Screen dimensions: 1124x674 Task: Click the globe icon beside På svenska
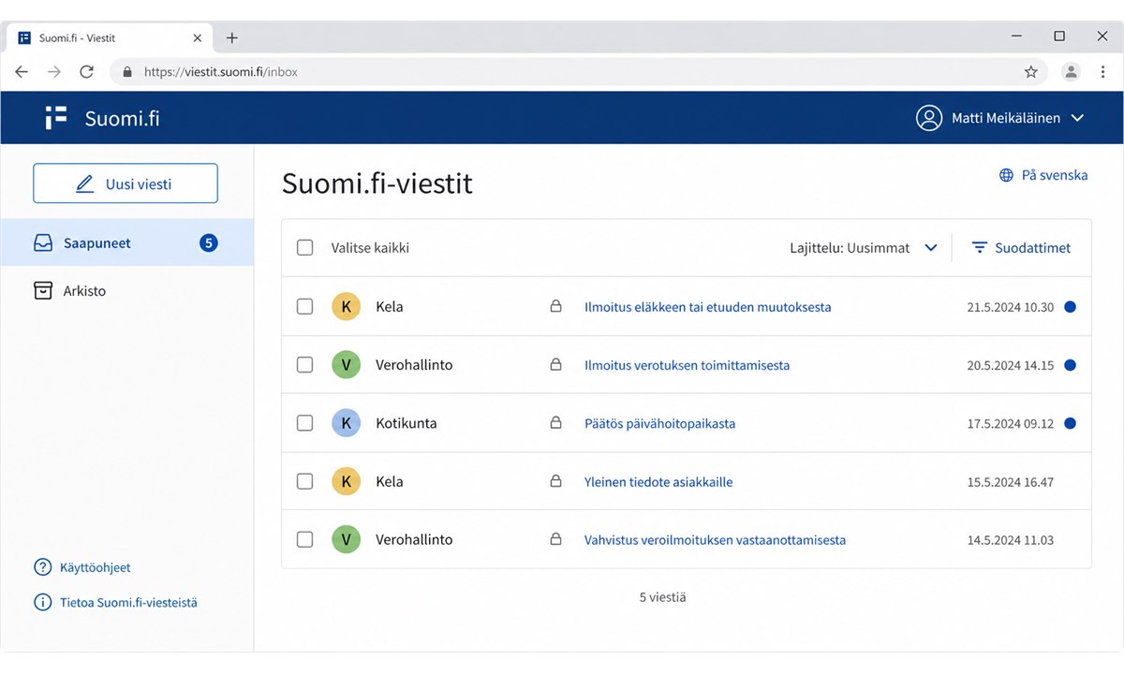pos(1006,175)
